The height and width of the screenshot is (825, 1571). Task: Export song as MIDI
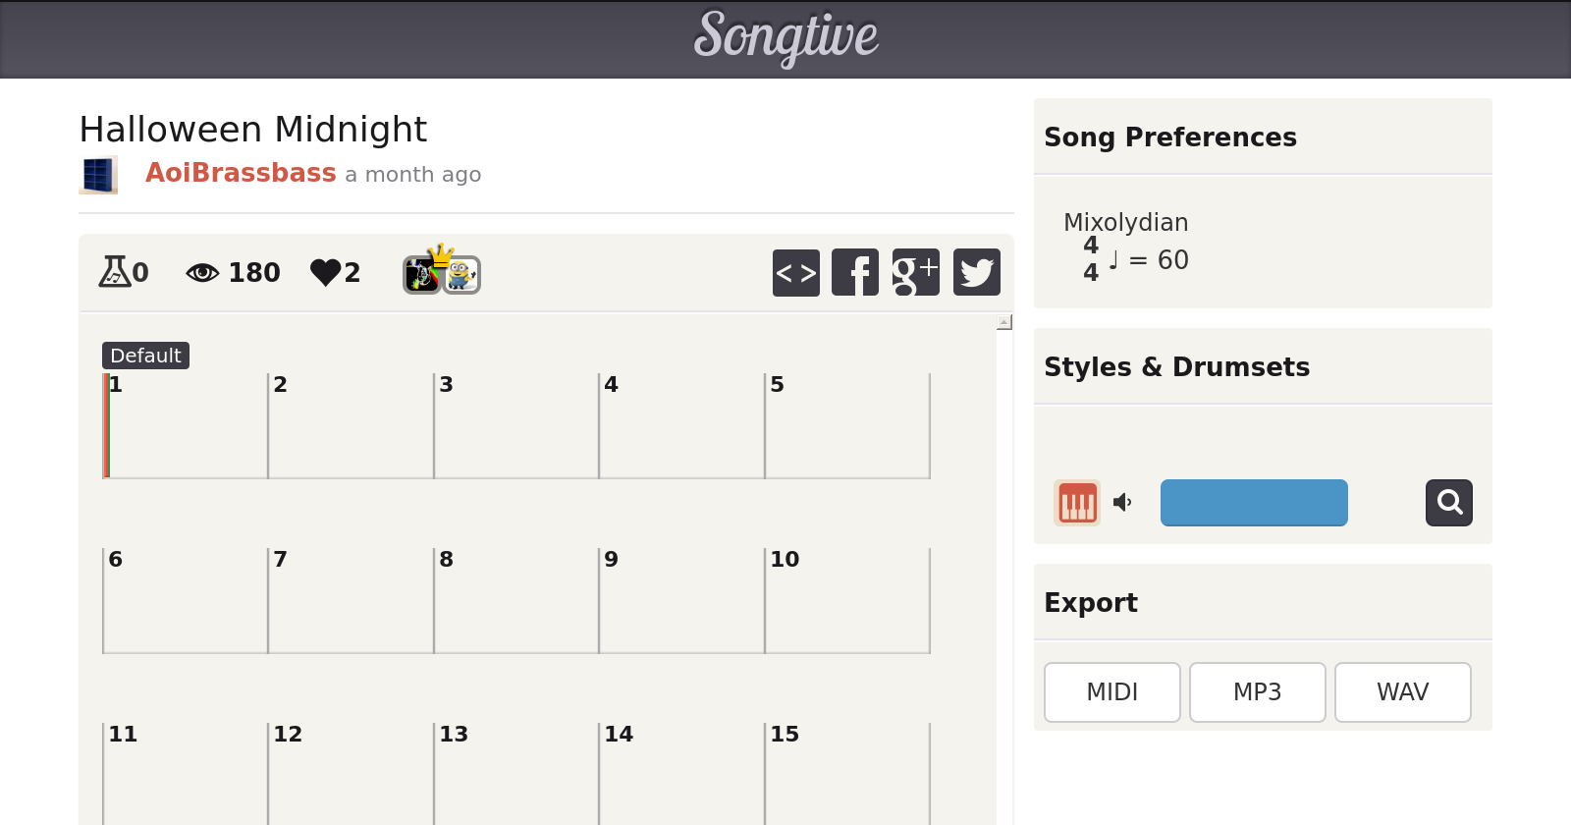pos(1111,692)
